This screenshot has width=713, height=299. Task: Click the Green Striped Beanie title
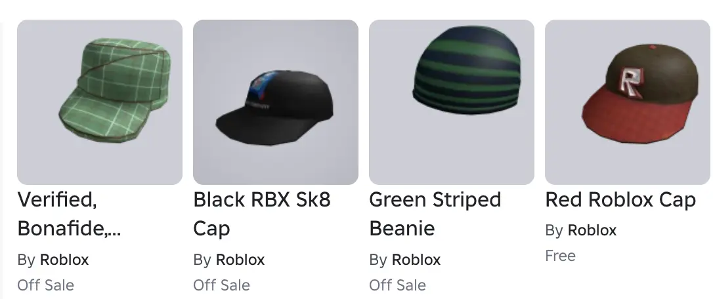click(x=435, y=214)
